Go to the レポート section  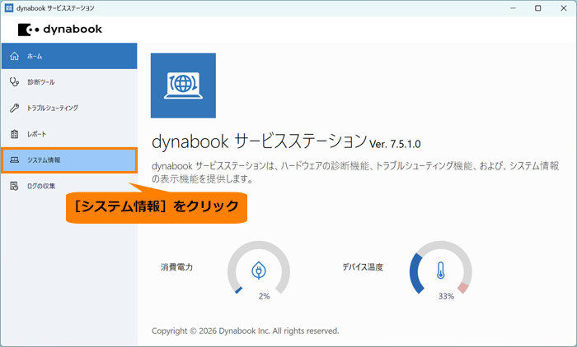[x=69, y=134]
